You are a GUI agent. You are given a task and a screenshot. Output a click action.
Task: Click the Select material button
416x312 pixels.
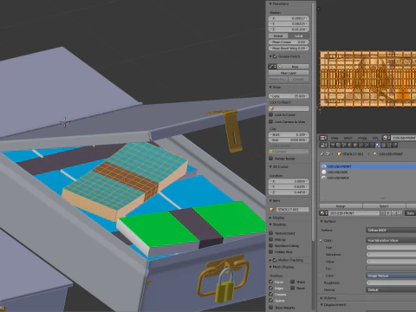coord(384,206)
